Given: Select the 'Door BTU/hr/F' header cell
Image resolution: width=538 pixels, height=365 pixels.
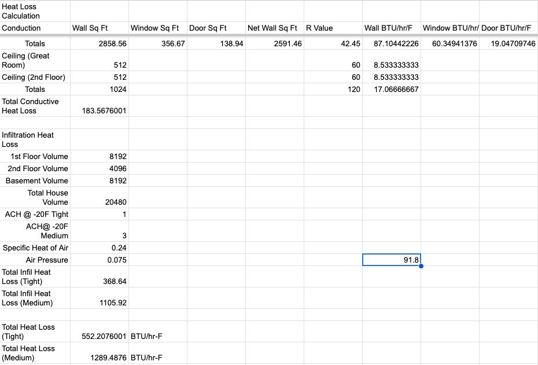Looking at the screenshot, I should pos(508,28).
